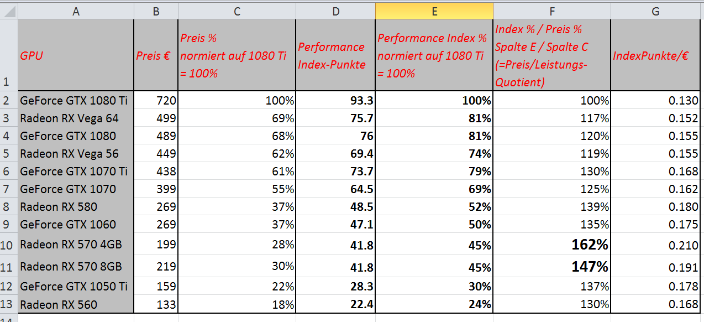Click the price cell 199
704x322 pixels.
(156, 245)
